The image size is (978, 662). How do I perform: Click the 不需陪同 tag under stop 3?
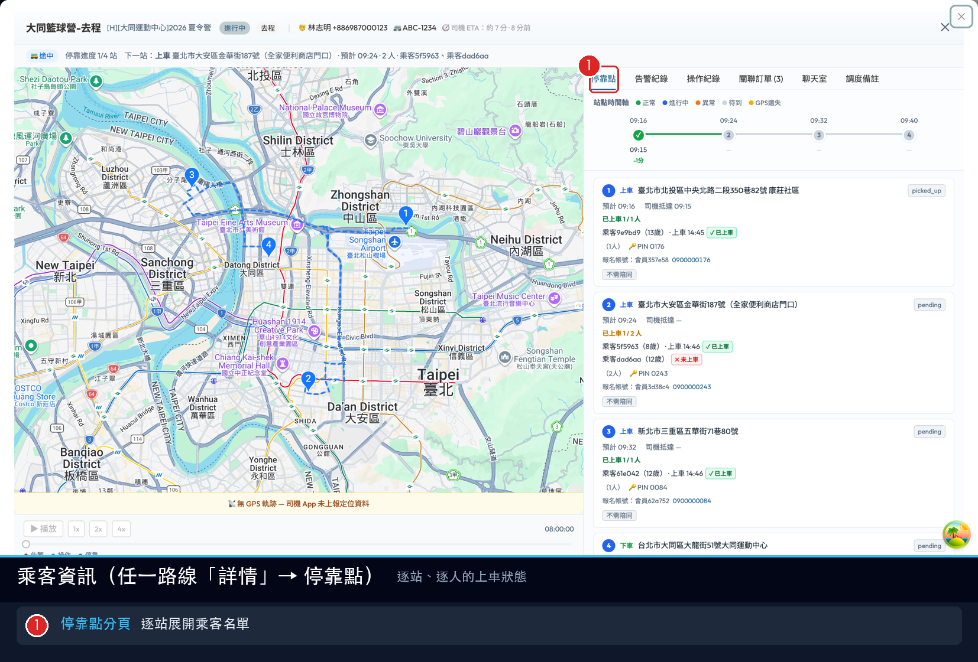(x=619, y=516)
